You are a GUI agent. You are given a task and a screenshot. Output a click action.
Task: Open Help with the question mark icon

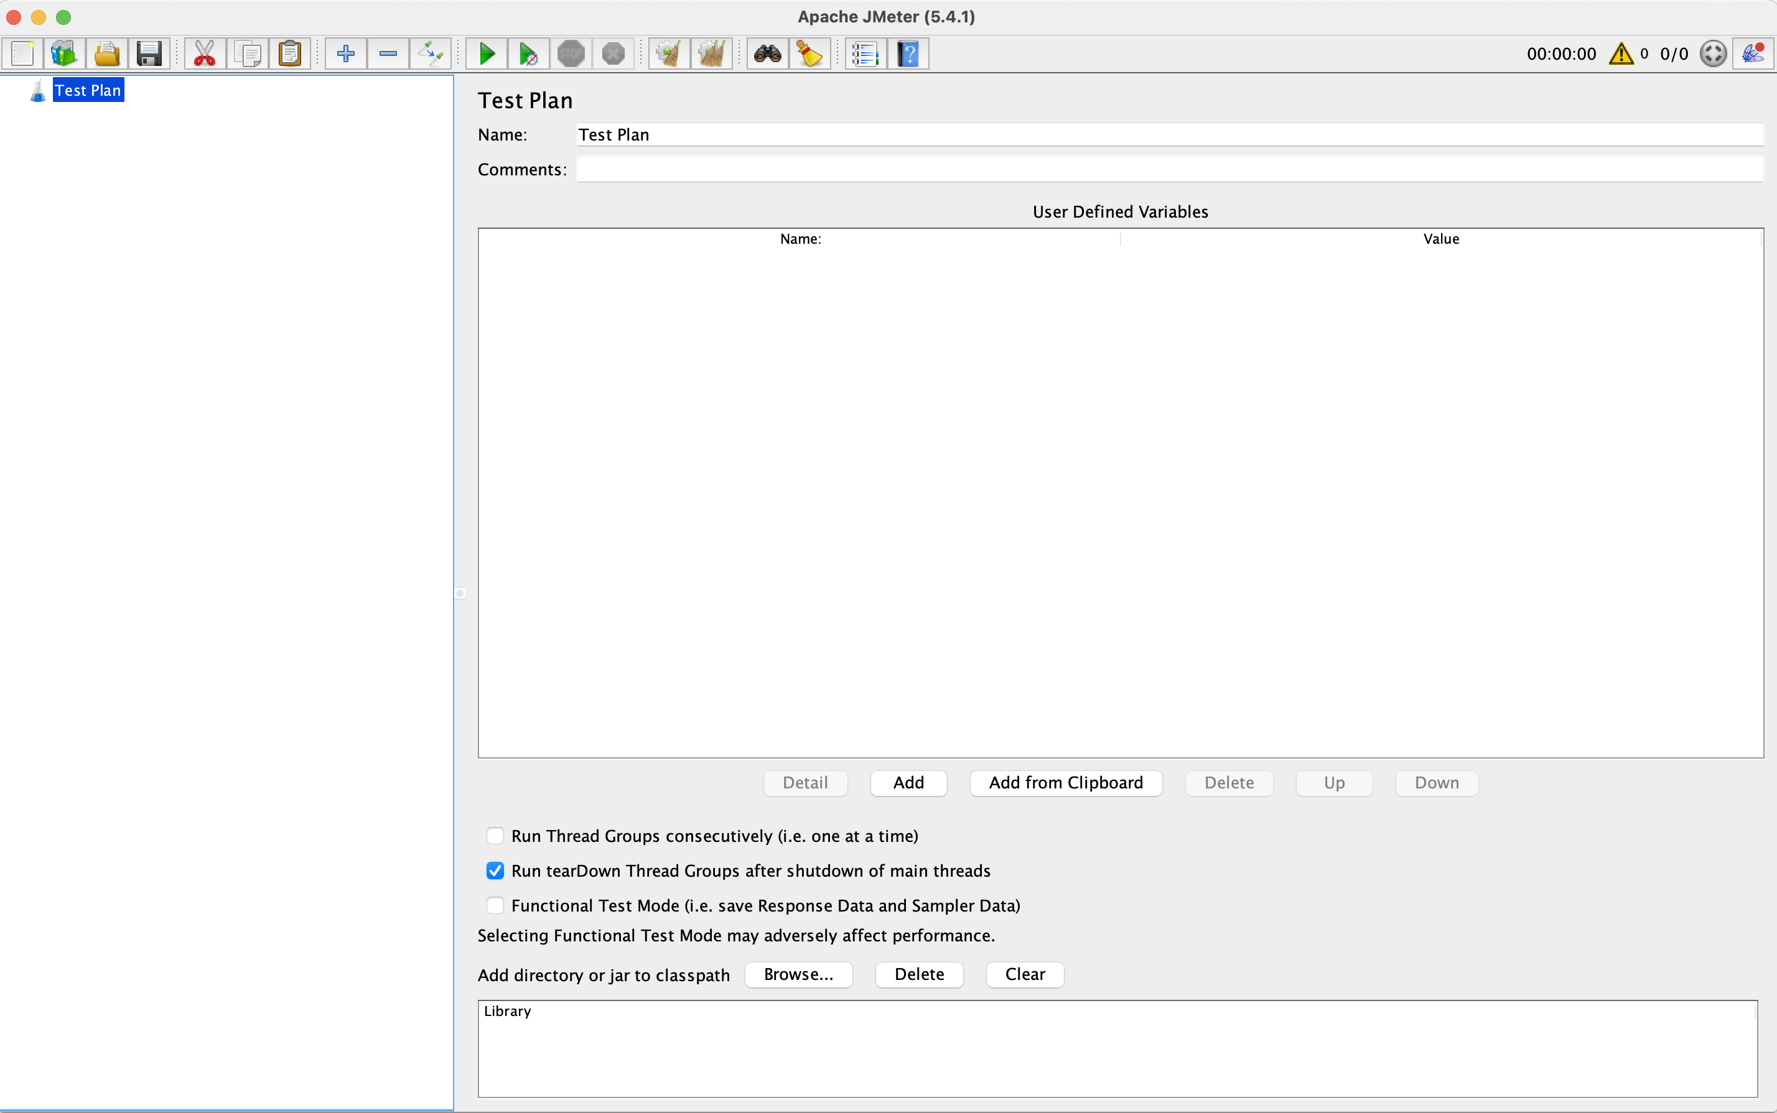coord(909,53)
